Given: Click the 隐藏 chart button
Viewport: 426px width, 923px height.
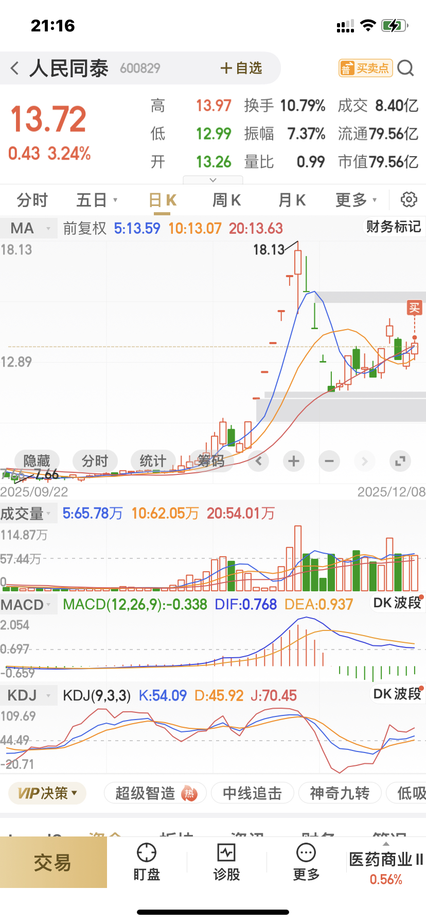Looking at the screenshot, I should pyautogui.click(x=37, y=460).
